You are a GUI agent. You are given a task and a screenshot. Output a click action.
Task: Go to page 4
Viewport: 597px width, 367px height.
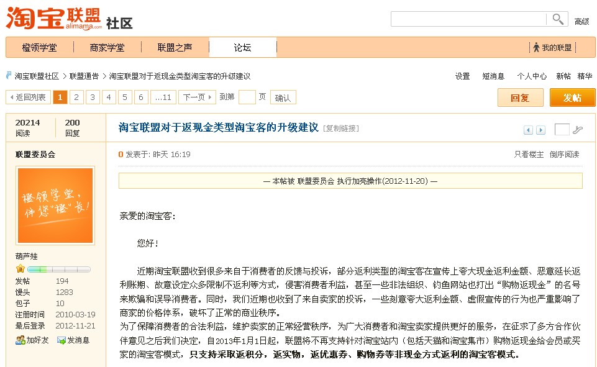coord(109,97)
